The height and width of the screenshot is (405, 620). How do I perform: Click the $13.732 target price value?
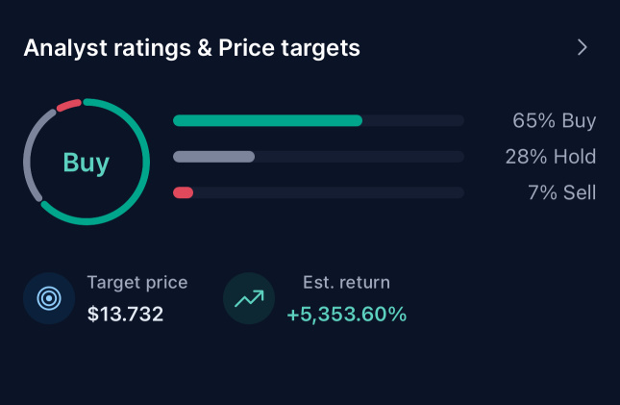coord(125,314)
